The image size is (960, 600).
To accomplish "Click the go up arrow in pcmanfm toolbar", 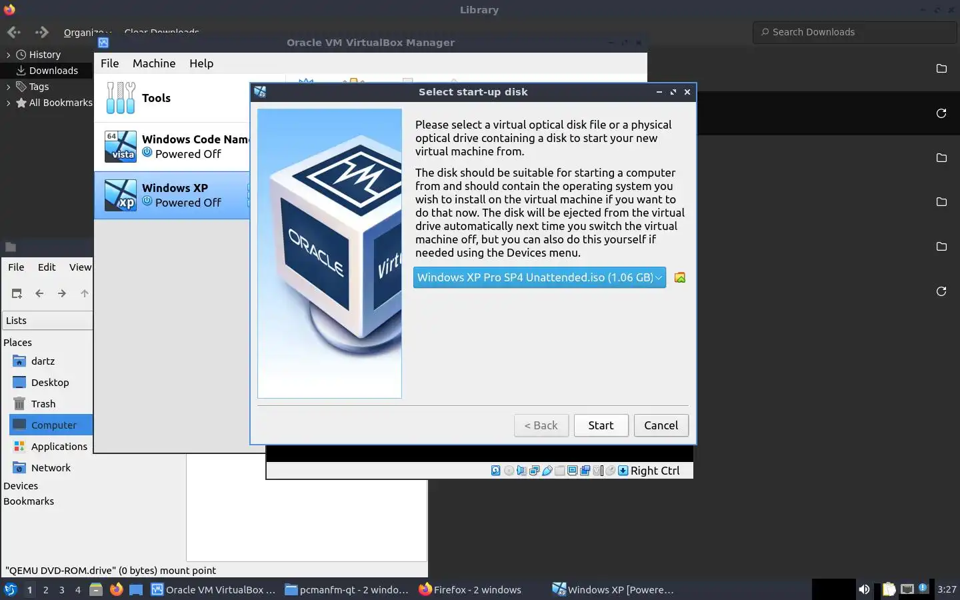I will pyautogui.click(x=84, y=293).
